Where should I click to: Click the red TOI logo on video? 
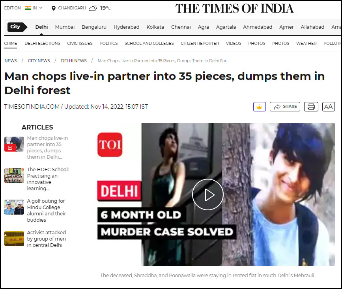110,144
